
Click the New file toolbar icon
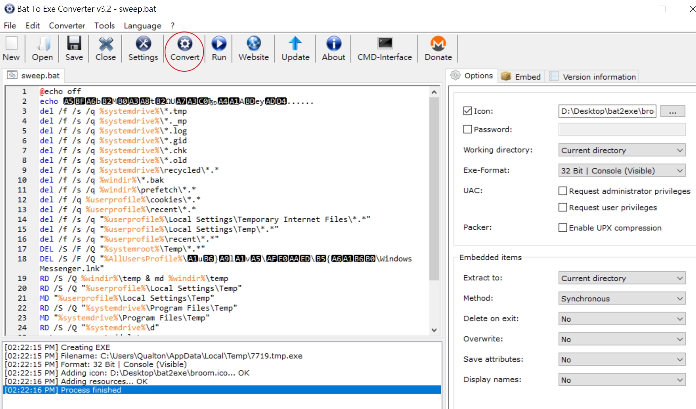(11, 43)
